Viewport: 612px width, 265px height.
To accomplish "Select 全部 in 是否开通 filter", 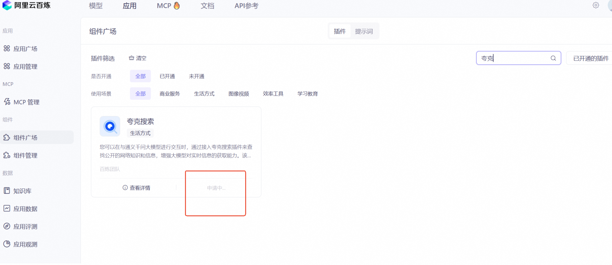I will pyautogui.click(x=140, y=76).
